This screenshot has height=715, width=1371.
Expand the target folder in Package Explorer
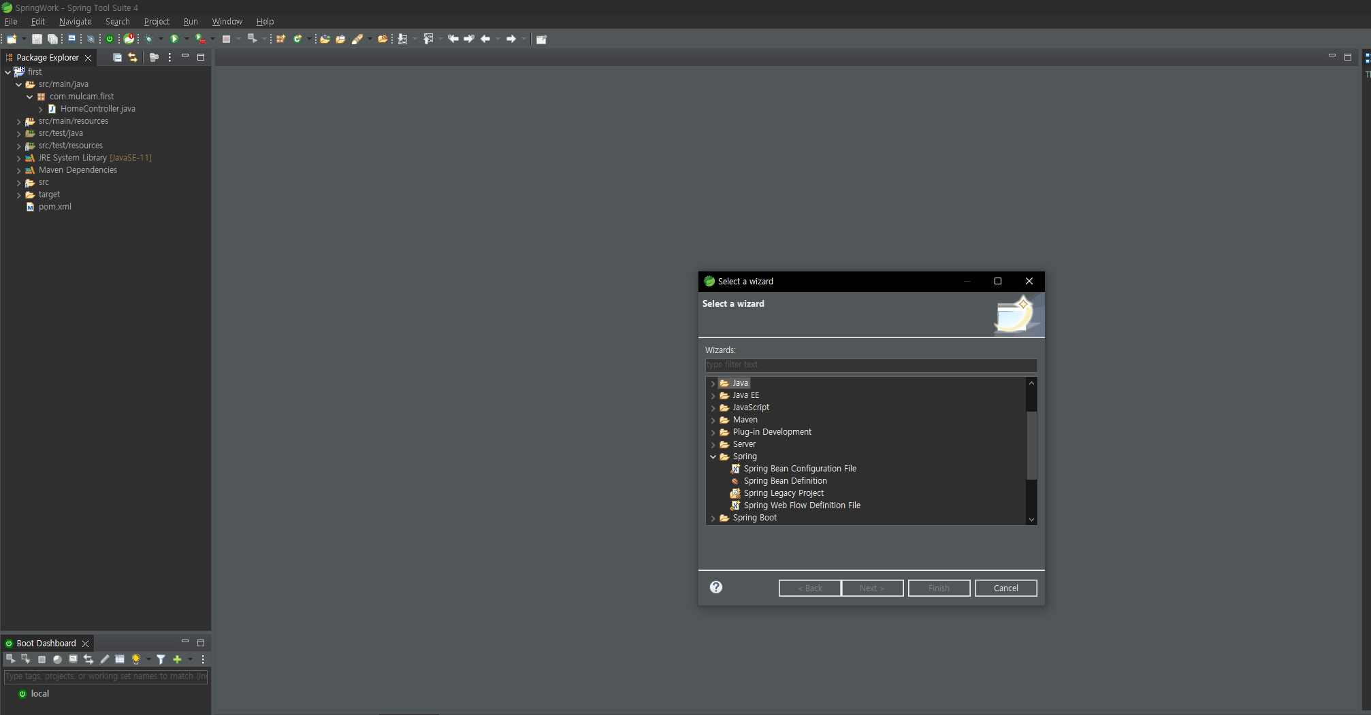tap(18, 195)
